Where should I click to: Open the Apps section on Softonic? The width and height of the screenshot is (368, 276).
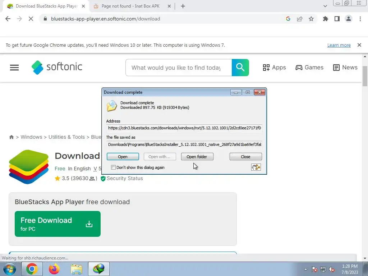274,68
